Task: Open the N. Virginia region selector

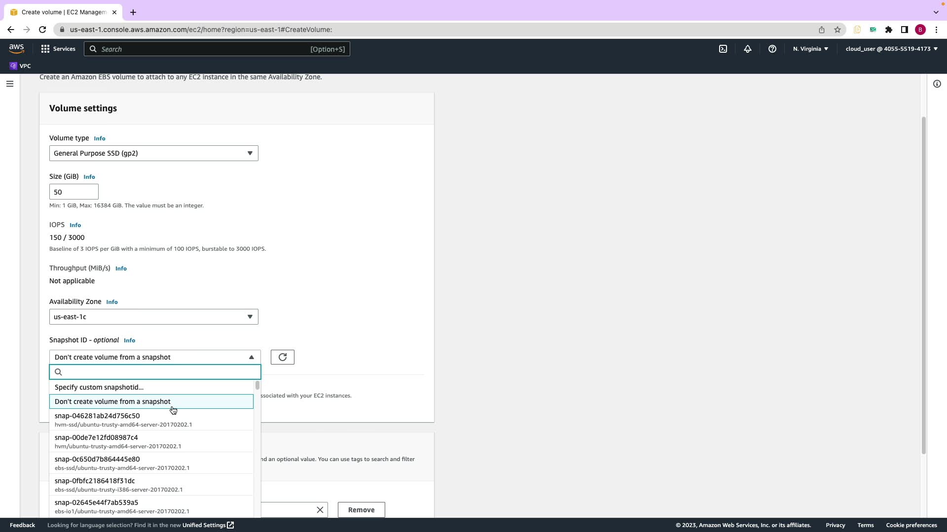Action: [x=810, y=49]
